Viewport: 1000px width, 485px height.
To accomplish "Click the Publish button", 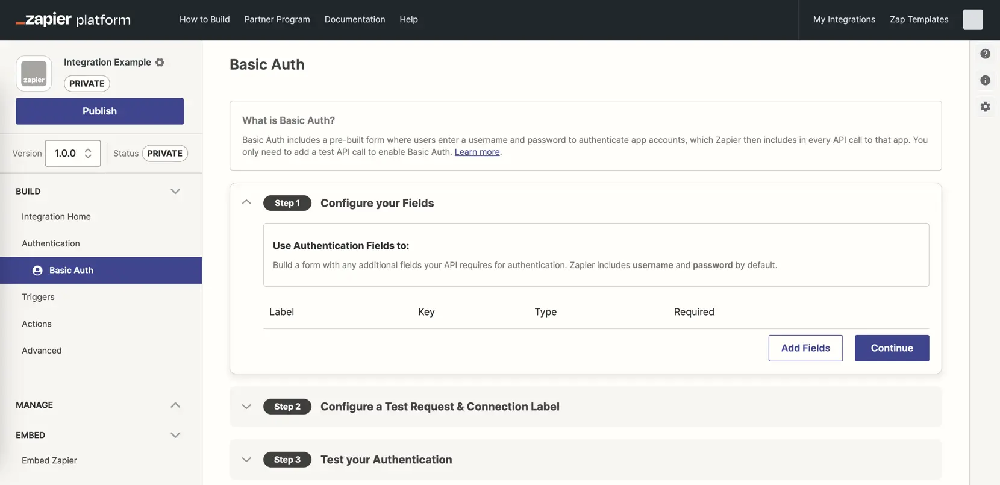I will click(x=99, y=111).
